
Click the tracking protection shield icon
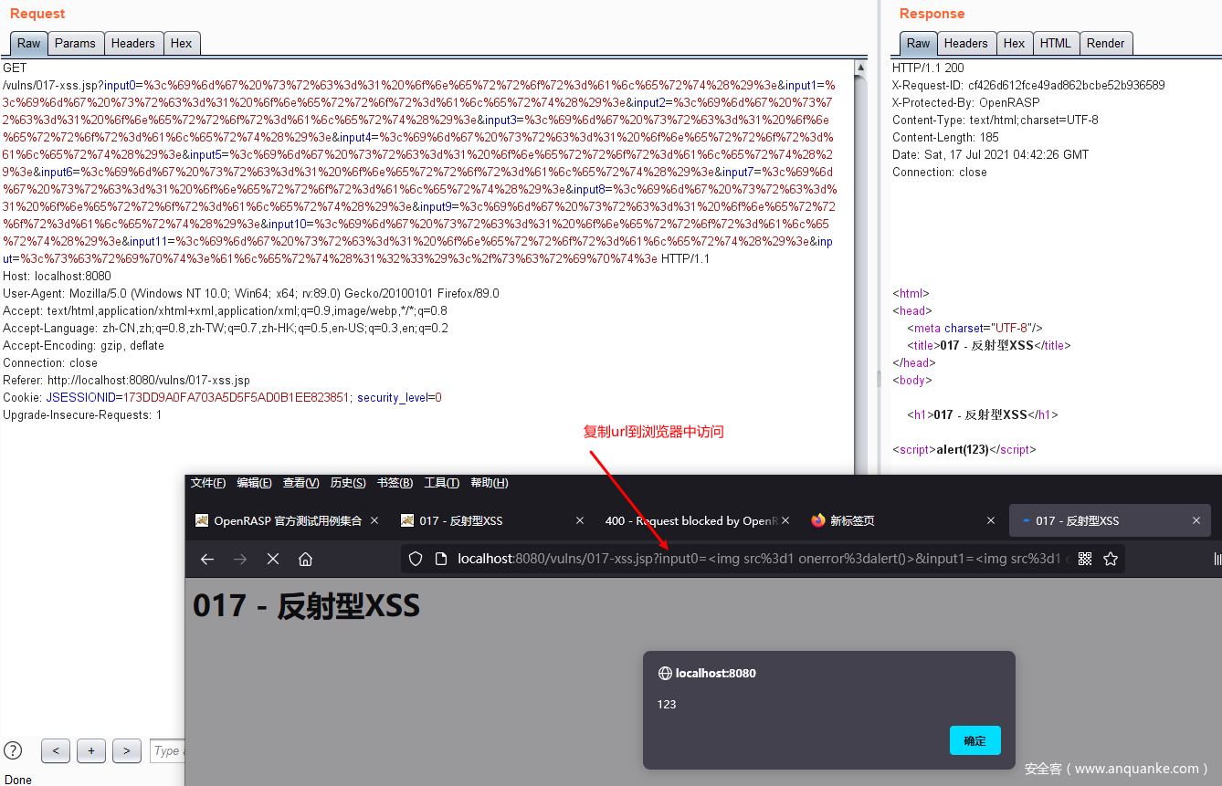pyautogui.click(x=416, y=559)
